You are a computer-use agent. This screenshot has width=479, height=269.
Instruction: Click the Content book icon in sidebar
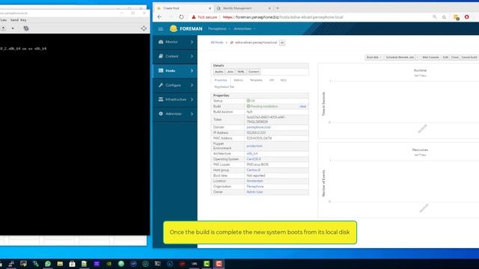coord(161,56)
